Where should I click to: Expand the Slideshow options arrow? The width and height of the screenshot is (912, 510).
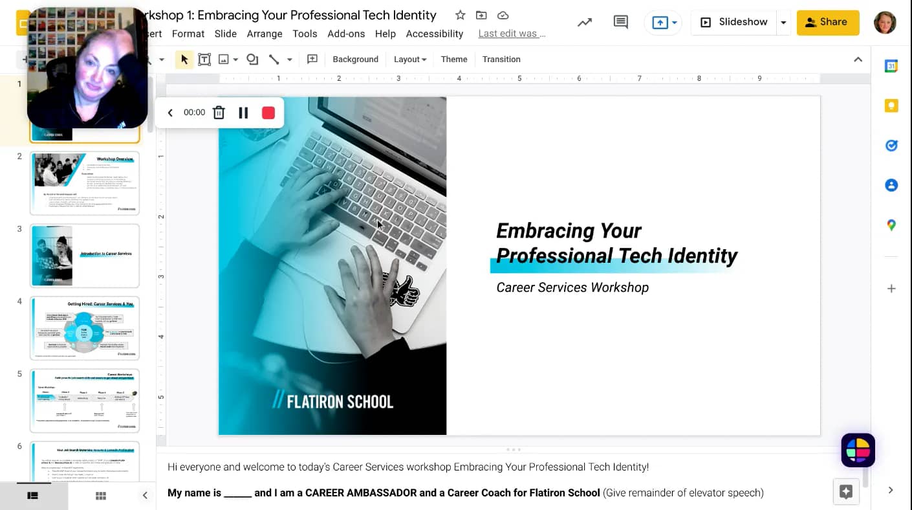[783, 22]
